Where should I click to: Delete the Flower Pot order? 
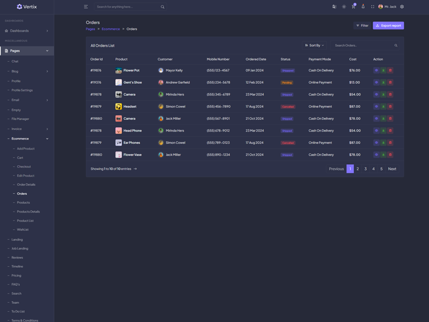tap(390, 70)
